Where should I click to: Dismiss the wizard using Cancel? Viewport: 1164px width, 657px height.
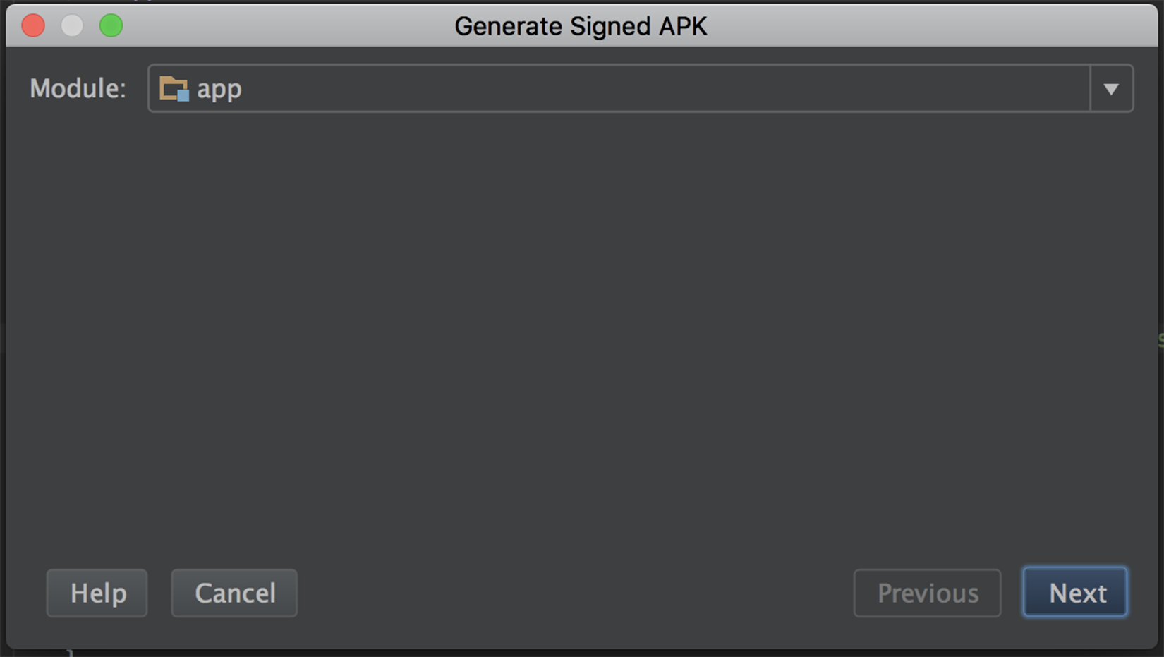[234, 593]
